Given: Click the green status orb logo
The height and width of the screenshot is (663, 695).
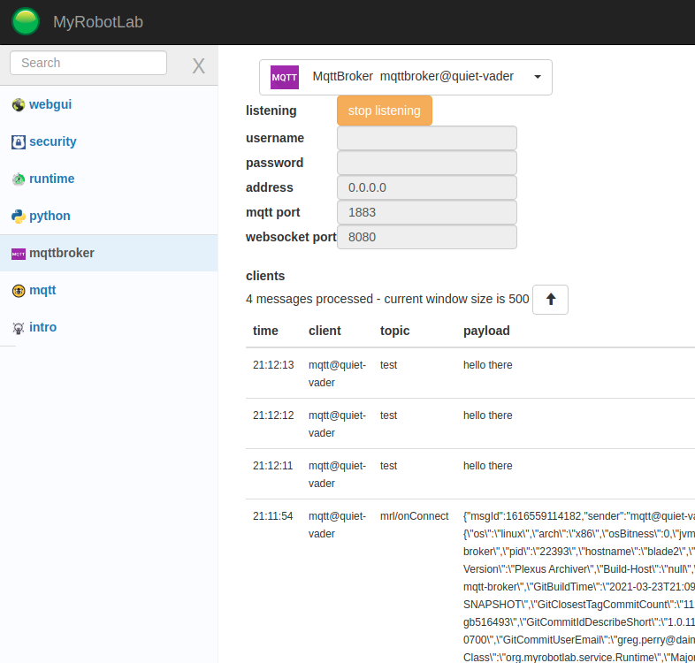Looking at the screenshot, I should point(26,21).
